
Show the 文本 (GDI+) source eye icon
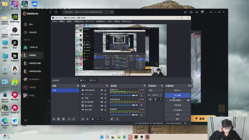coord(102,94)
